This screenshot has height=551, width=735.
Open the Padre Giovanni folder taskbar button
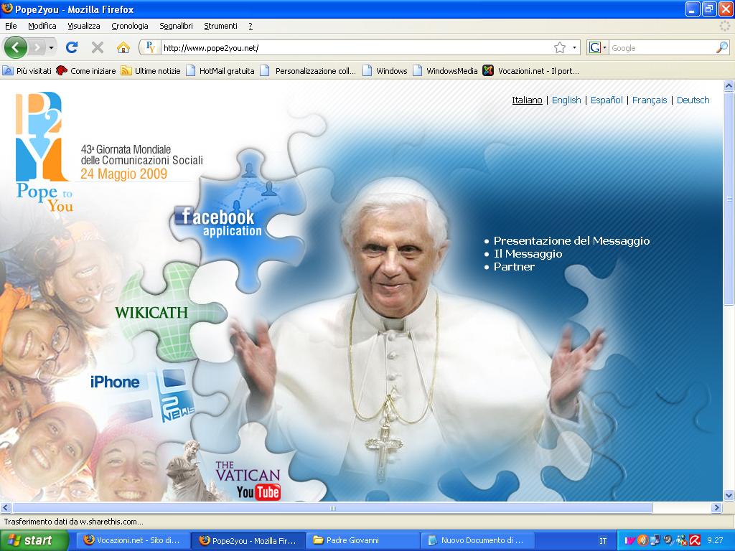point(363,541)
